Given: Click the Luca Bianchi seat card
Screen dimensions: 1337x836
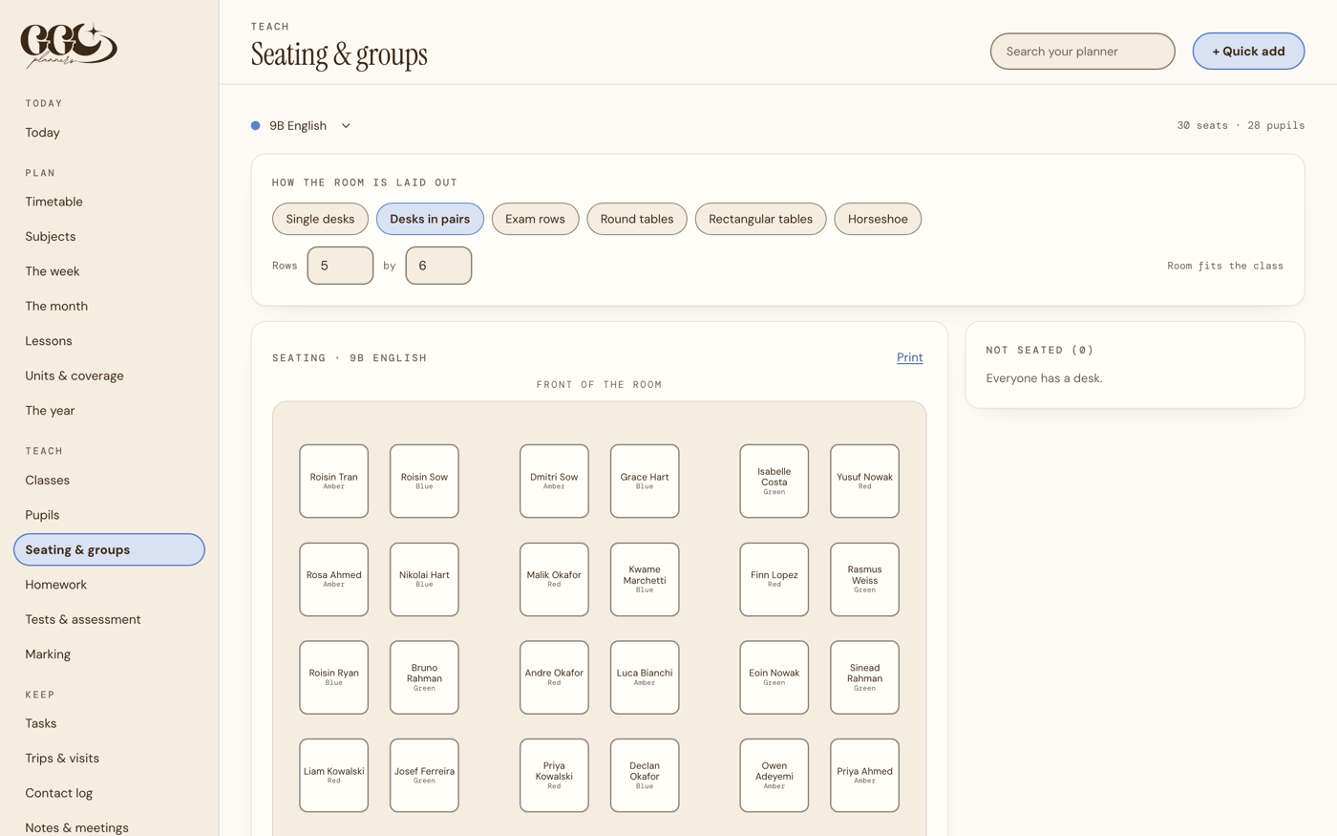Looking at the screenshot, I should [645, 677].
